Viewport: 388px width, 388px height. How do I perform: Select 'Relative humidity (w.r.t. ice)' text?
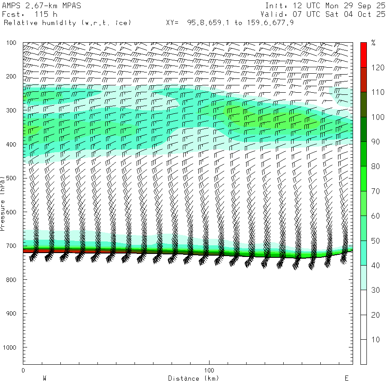coord(67,23)
